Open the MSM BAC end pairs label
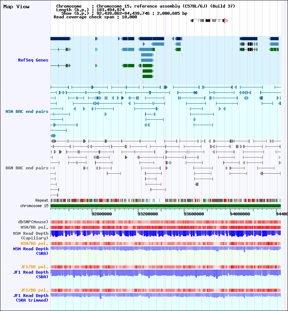Viewport: 288px width, 311px height. 27,111
